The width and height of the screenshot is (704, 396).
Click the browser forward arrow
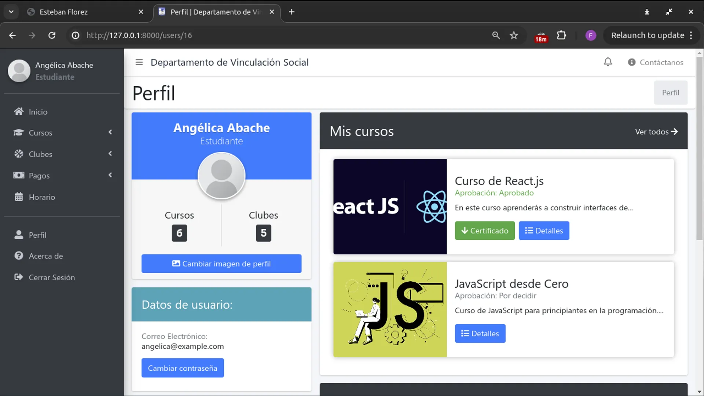pos(32,36)
